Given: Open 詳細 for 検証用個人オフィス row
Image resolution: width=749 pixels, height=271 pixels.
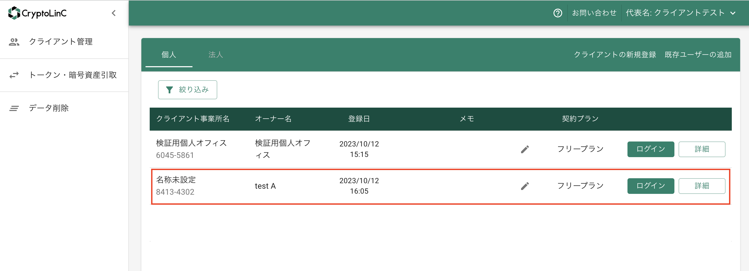Looking at the screenshot, I should (702, 149).
